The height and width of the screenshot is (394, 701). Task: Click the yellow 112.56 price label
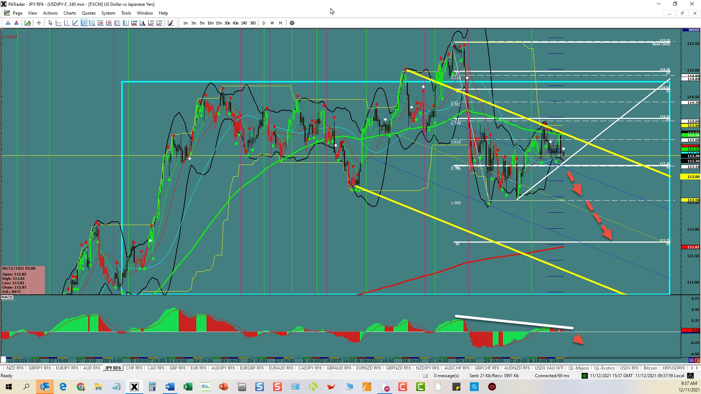click(x=691, y=200)
